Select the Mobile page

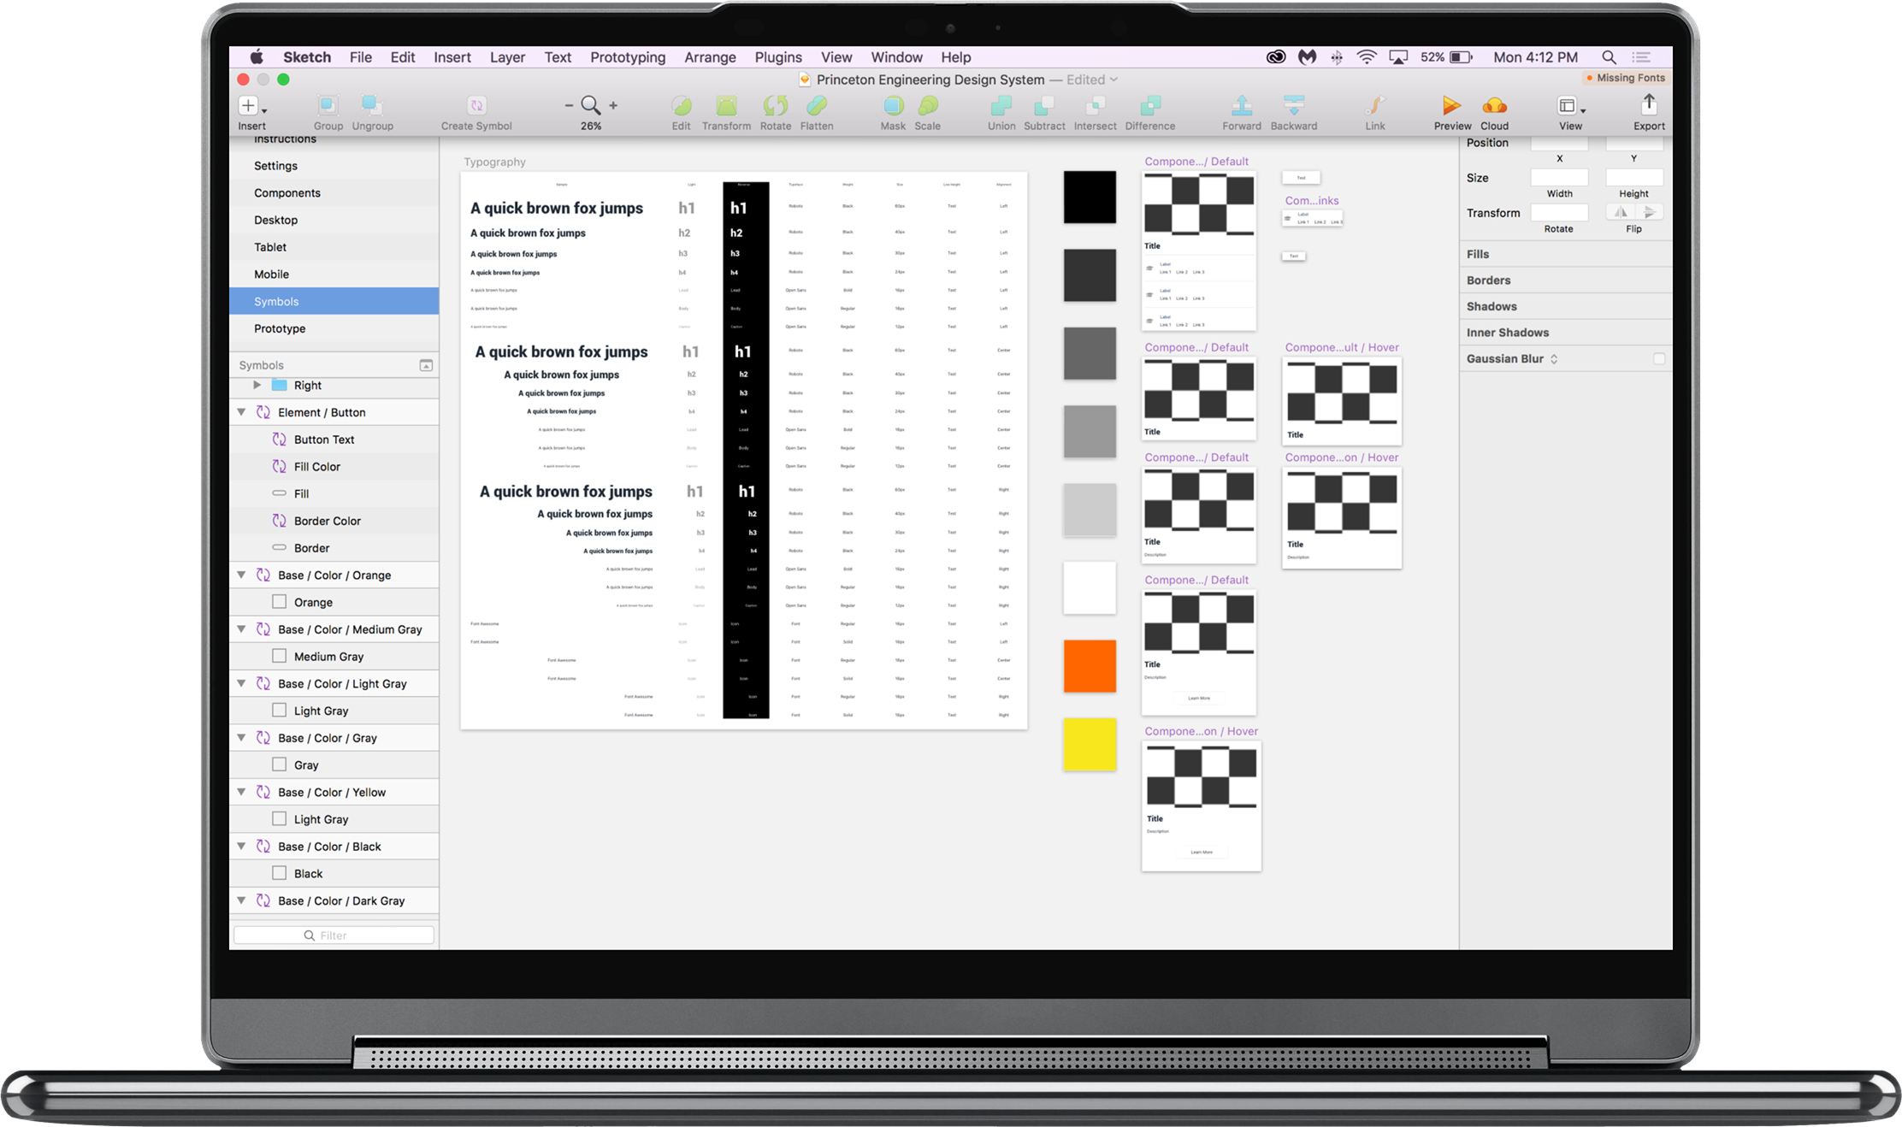(x=334, y=274)
